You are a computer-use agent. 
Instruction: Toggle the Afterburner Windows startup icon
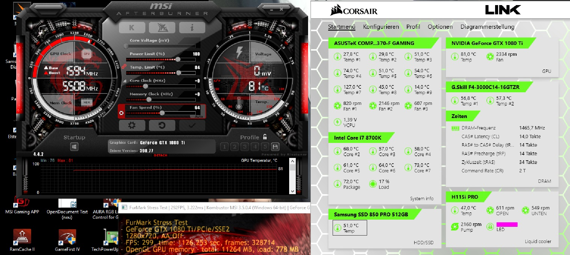point(74,147)
